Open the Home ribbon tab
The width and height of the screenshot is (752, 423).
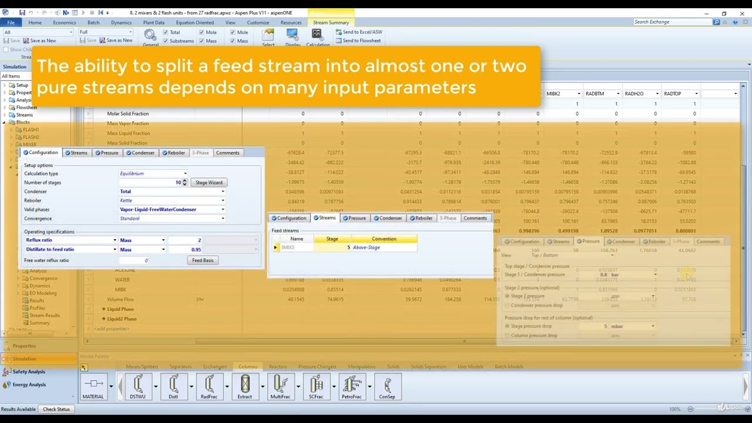coord(35,22)
